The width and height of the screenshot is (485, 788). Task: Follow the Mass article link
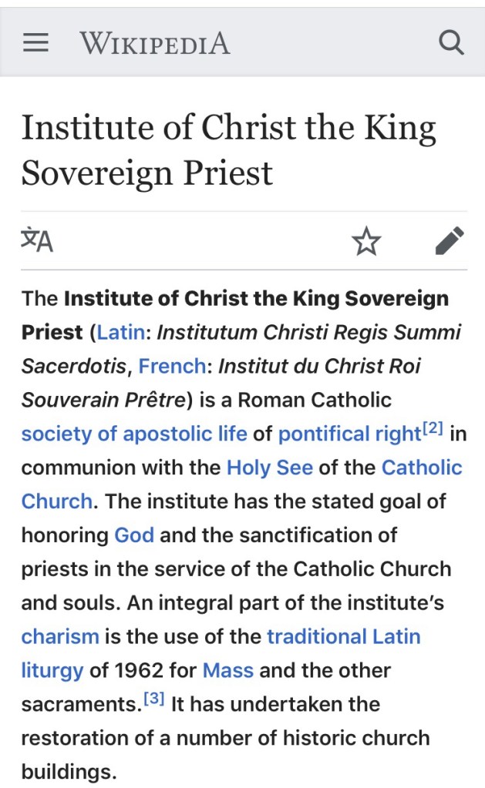228,670
